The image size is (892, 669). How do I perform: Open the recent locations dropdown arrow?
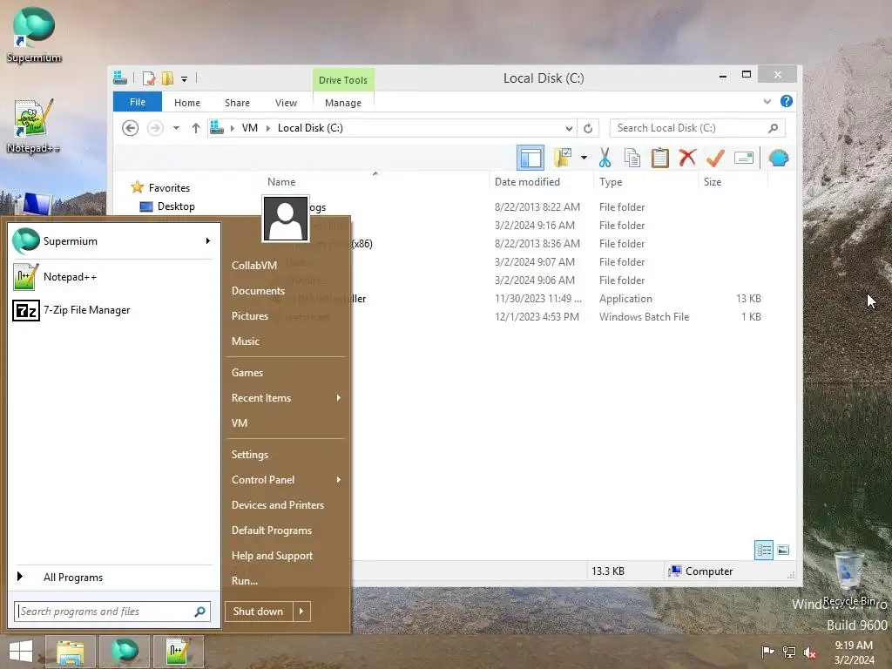176,128
